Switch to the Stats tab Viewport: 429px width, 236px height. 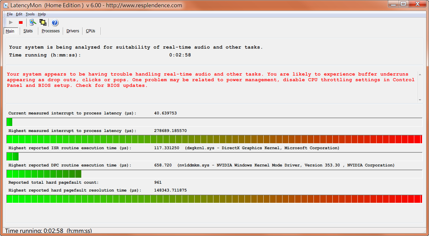click(28, 31)
